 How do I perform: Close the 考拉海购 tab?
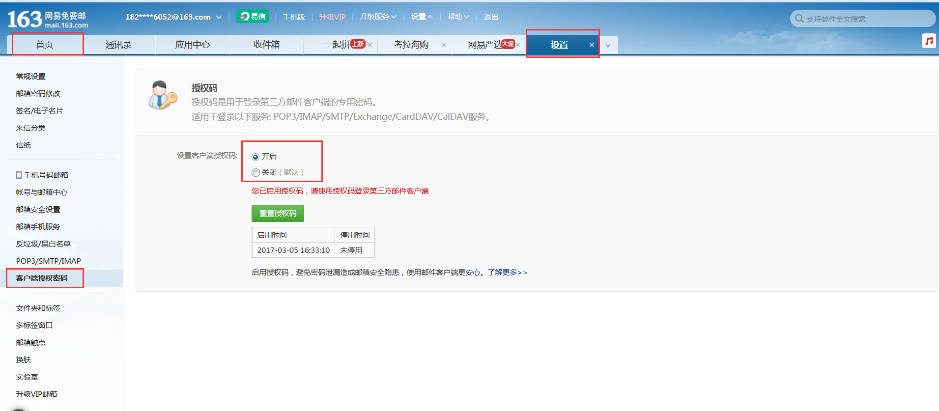pos(444,45)
